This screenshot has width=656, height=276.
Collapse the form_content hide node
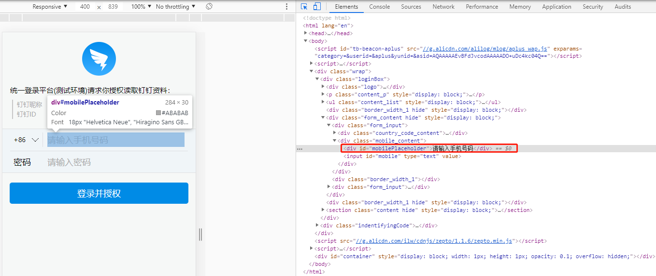pyautogui.click(x=323, y=118)
